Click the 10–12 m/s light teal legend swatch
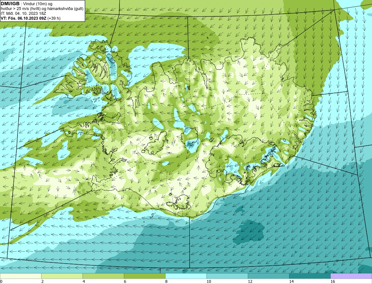This screenshot has height=284, width=372. pos(227,276)
